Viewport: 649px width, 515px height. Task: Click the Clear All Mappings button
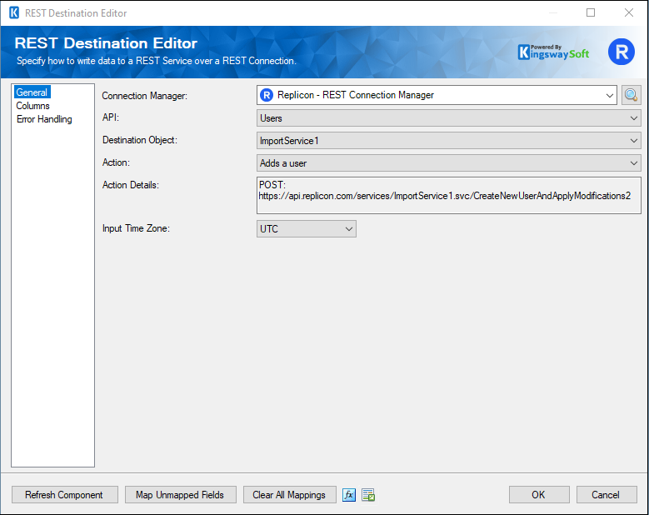point(289,495)
